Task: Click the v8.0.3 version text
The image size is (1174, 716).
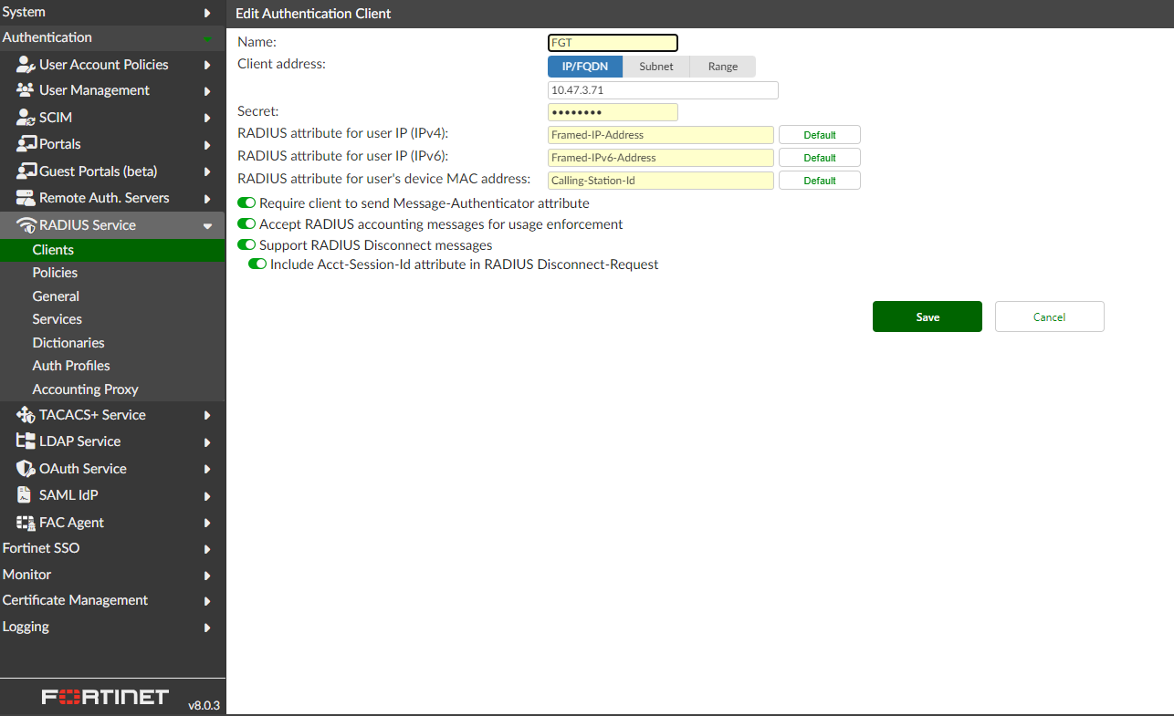Action: point(204,705)
